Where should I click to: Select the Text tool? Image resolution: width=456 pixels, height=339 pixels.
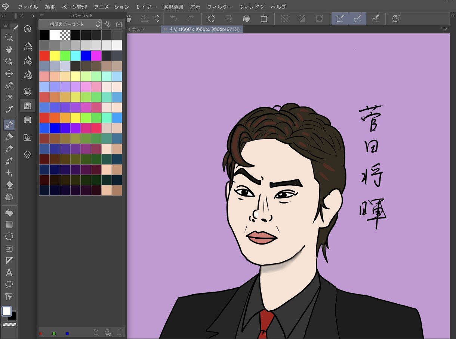pos(9,272)
